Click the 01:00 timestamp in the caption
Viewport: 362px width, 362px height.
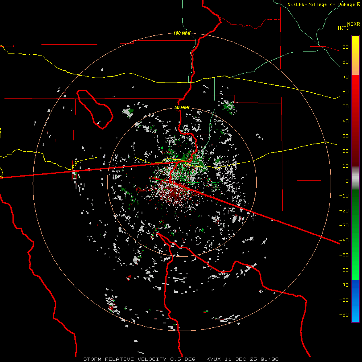[x=269, y=359]
